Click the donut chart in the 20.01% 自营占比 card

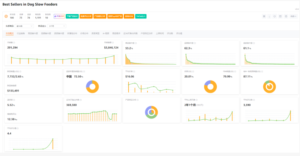click(210, 87)
